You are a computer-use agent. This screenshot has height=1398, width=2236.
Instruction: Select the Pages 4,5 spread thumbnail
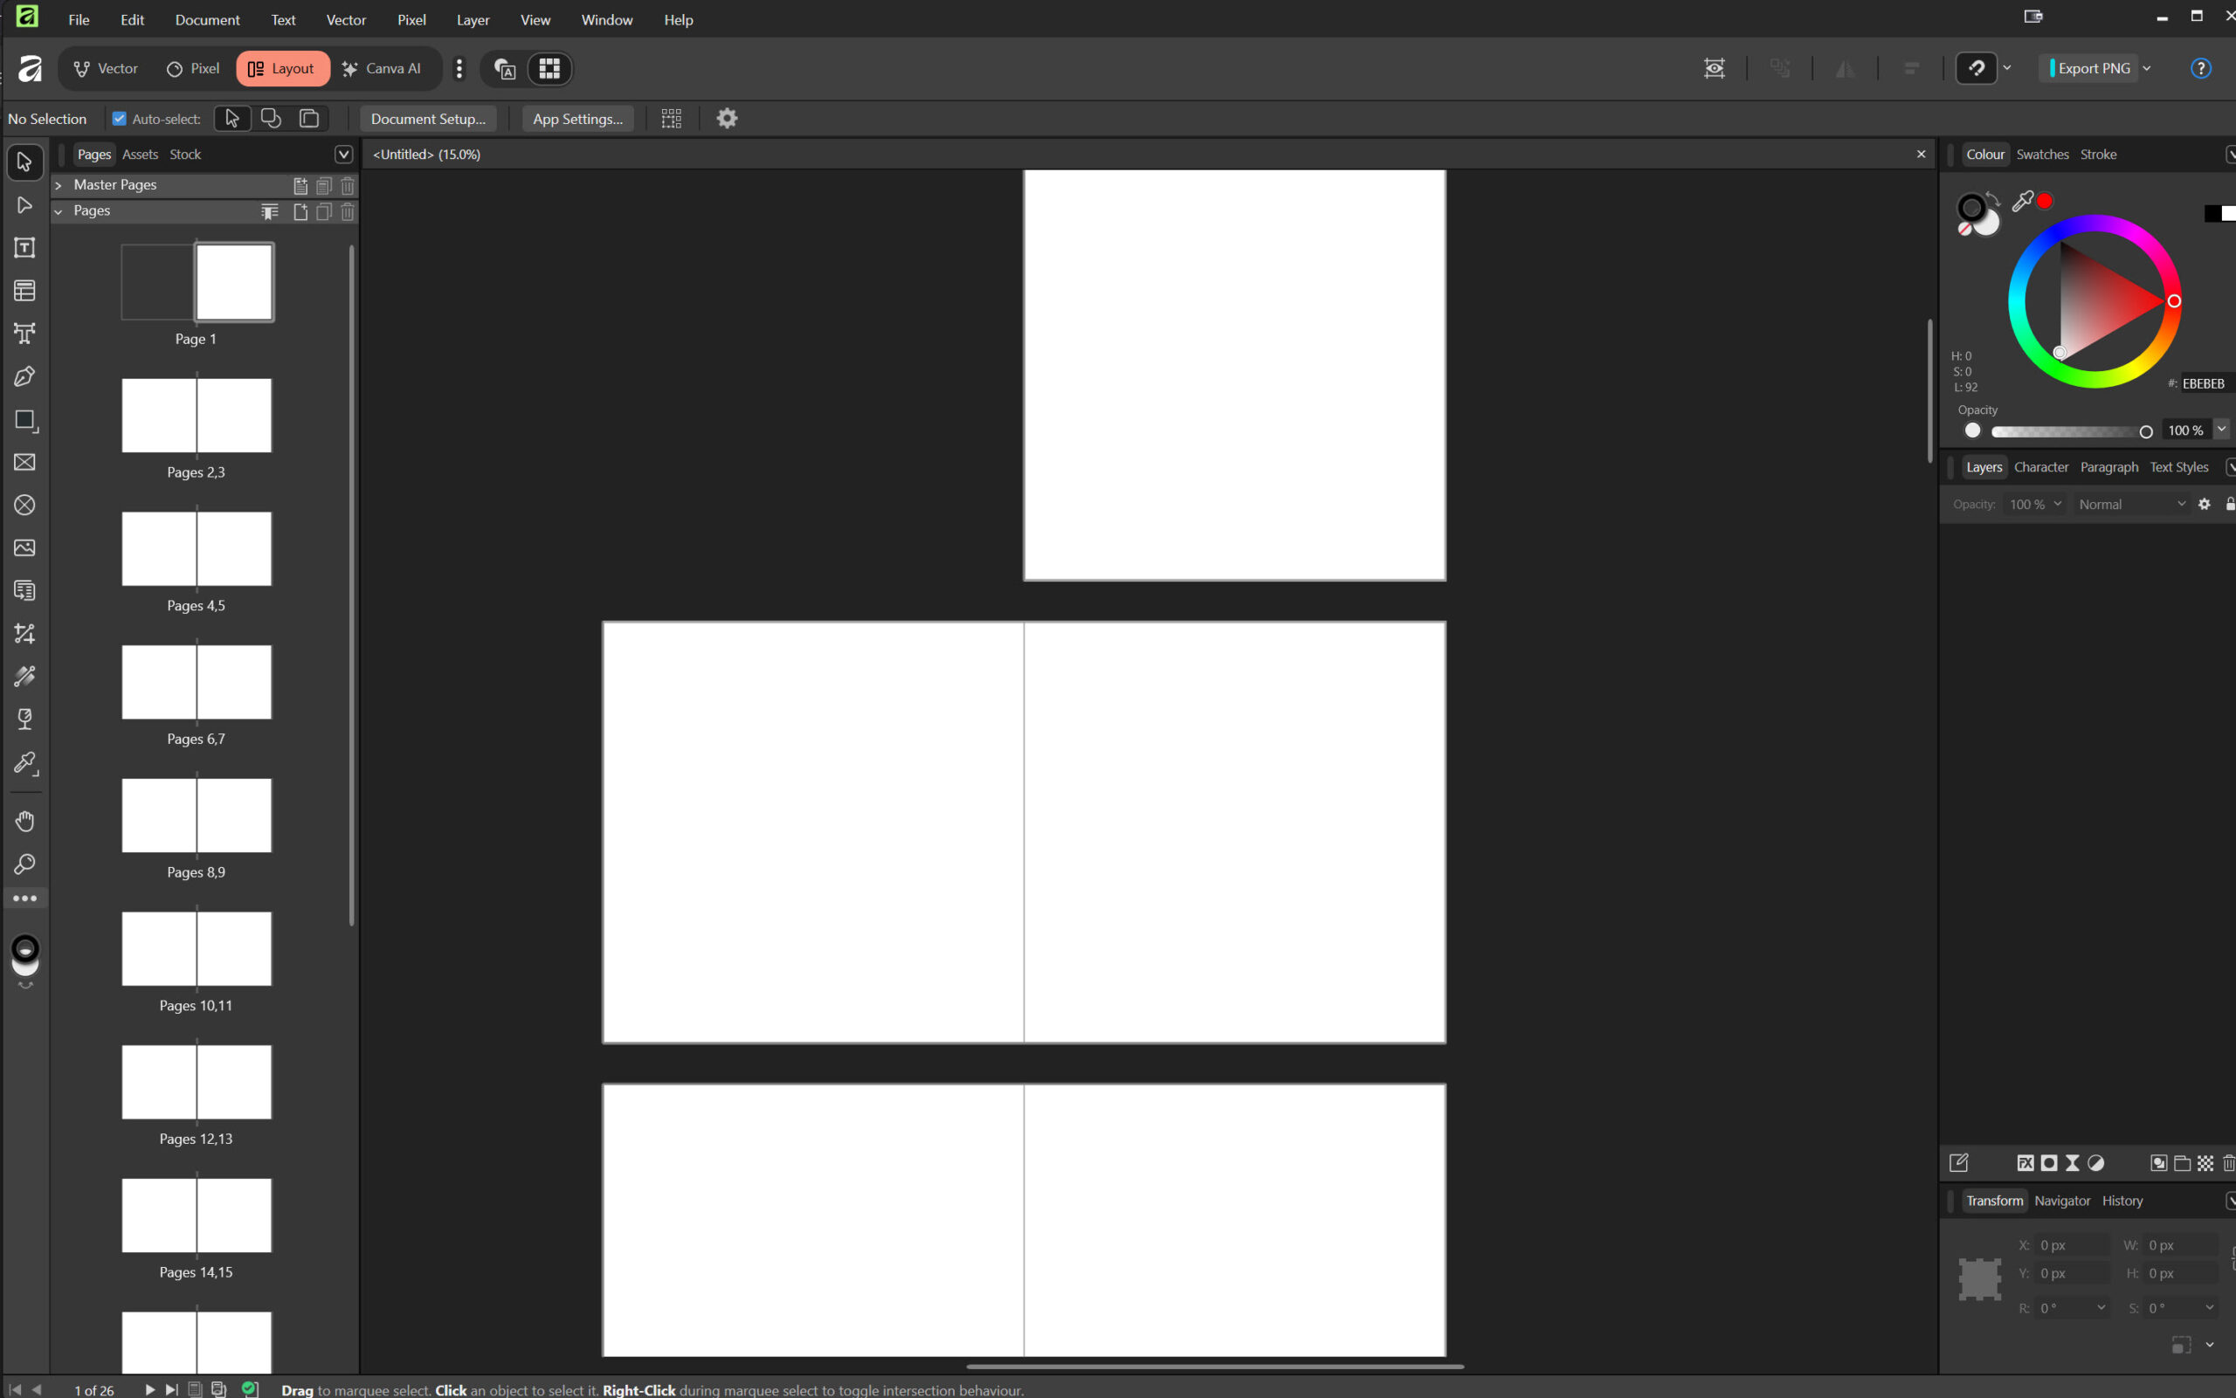pyautogui.click(x=196, y=548)
